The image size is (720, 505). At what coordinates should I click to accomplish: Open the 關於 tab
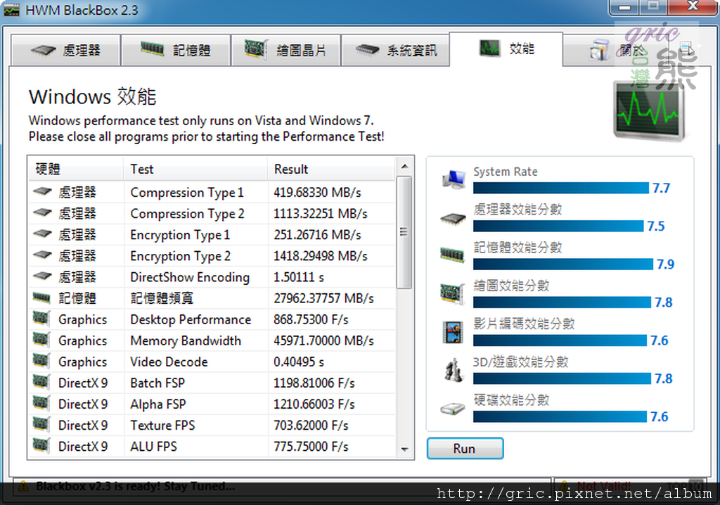[617, 50]
